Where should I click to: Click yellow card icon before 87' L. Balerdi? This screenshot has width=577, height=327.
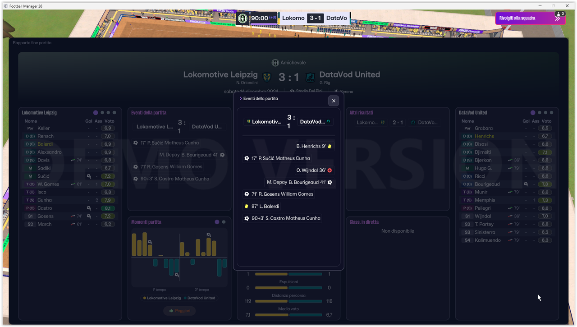click(246, 206)
